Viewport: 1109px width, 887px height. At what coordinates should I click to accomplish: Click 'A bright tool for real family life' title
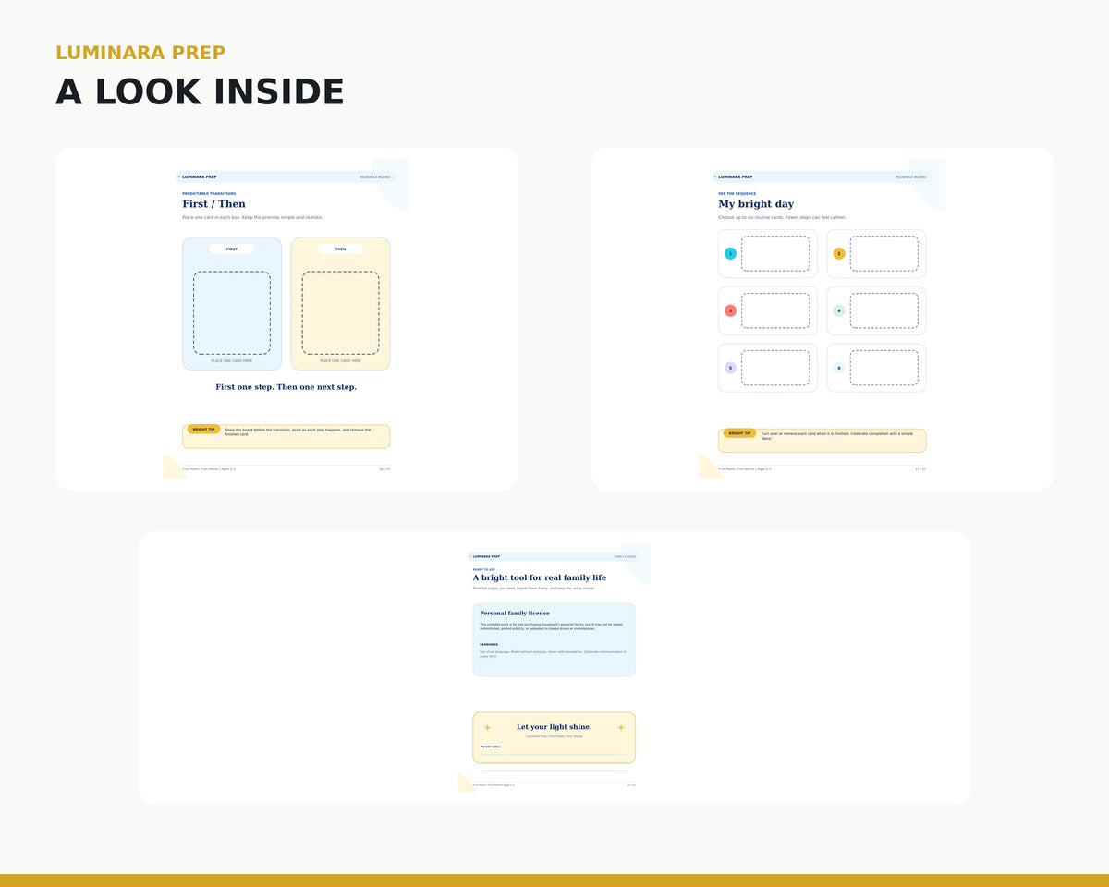(x=540, y=577)
